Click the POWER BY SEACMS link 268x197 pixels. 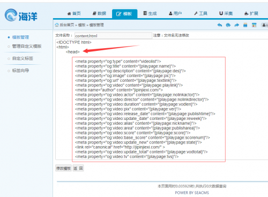pyautogui.click(x=192, y=193)
